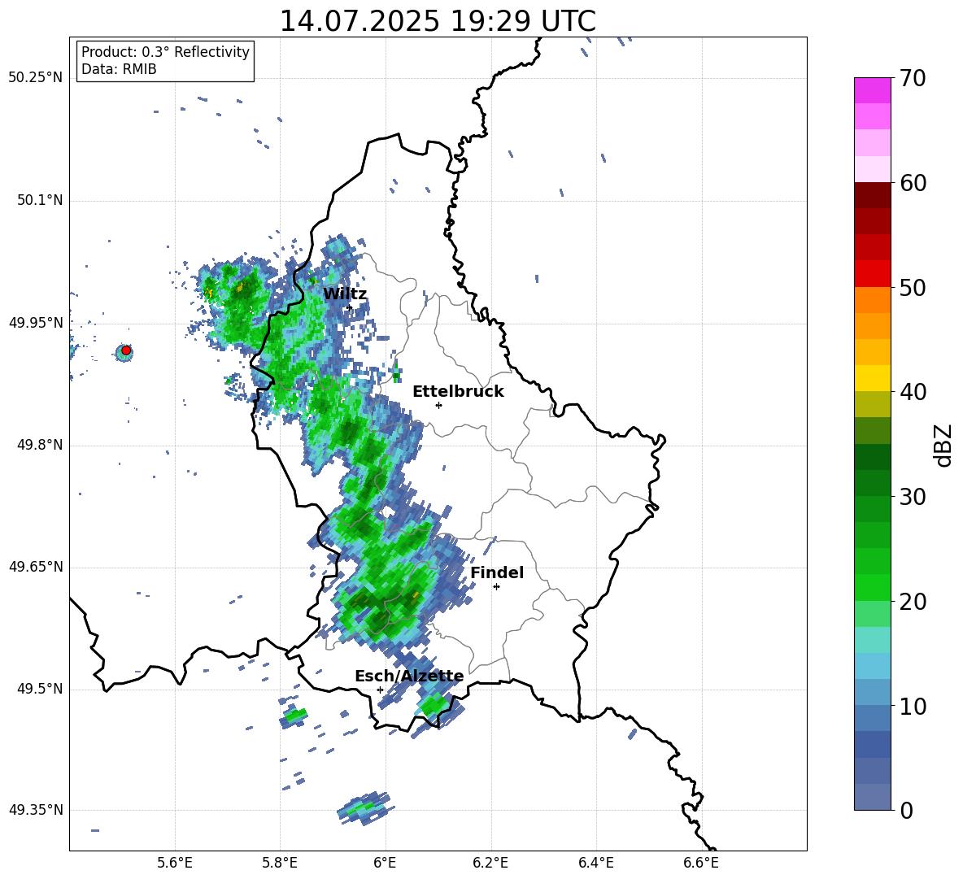Viewport: 963px width, 879px height.
Task: Click the colorbar tick value 70
Action: pyautogui.click(x=913, y=79)
